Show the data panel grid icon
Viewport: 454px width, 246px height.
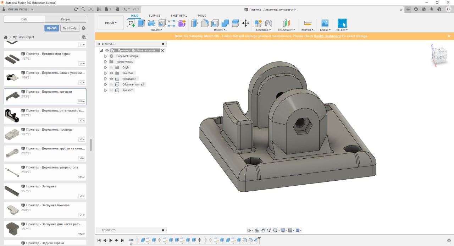pyautogui.click(x=99, y=9)
